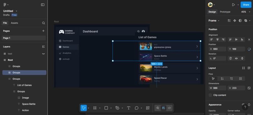
Task: Select the Frame tool in toolbar
Action: click(x=95, y=108)
